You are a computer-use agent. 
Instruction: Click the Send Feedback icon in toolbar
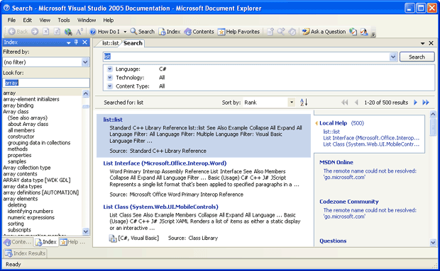[364, 32]
